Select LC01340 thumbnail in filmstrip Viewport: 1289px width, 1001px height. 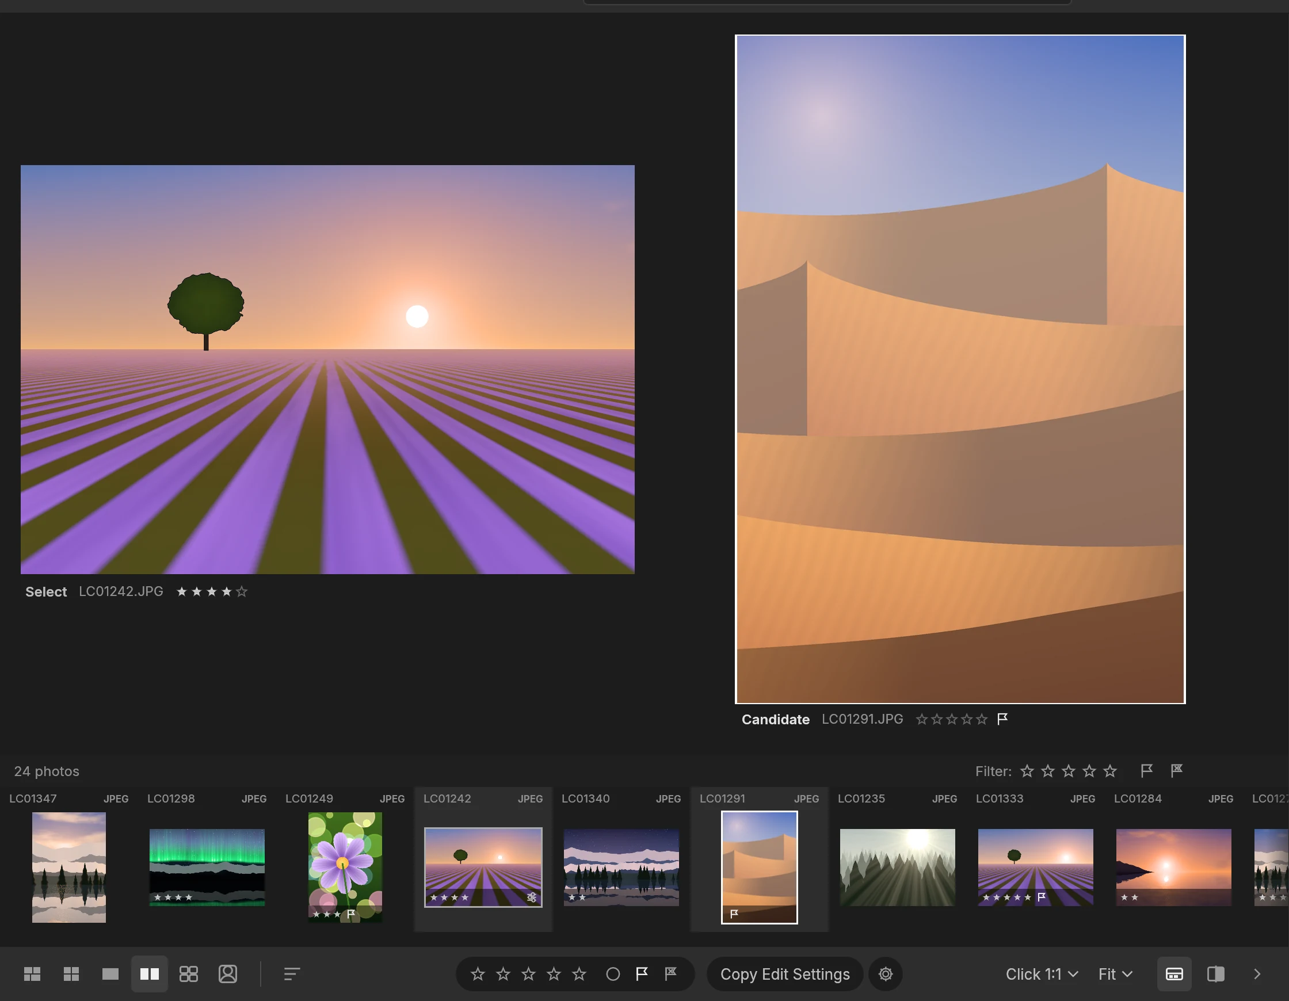[621, 868]
